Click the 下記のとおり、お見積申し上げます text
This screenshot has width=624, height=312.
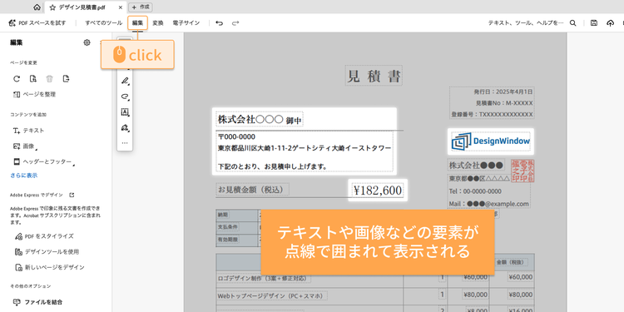pyautogui.click(x=273, y=166)
